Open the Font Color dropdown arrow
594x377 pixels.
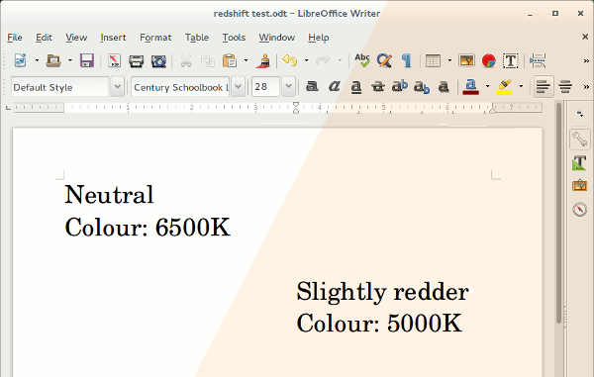(x=487, y=86)
